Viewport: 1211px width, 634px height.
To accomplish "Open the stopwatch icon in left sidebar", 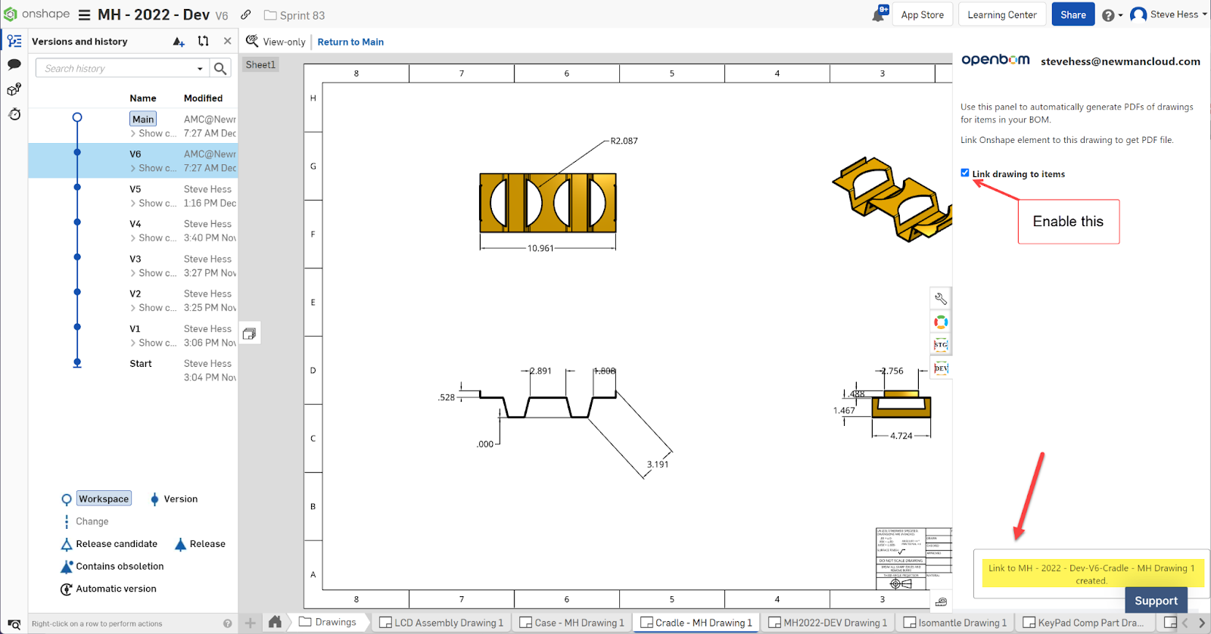I will tap(14, 114).
